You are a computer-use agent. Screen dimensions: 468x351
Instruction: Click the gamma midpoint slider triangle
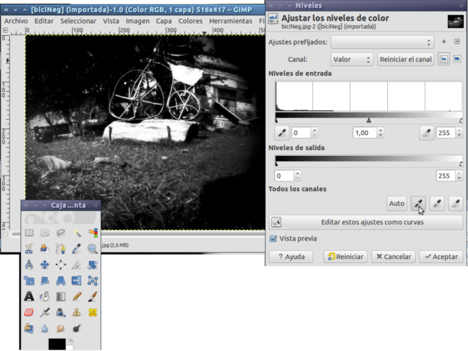pos(368,120)
